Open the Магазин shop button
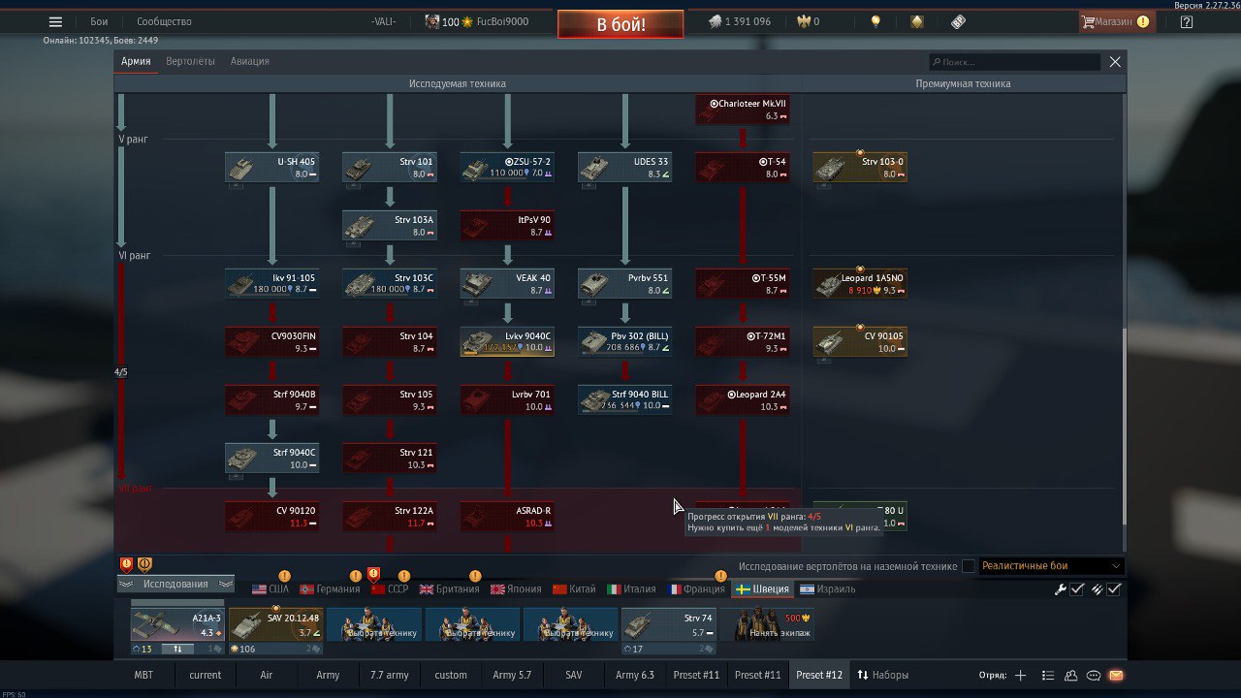The image size is (1241, 698). pos(1117,21)
